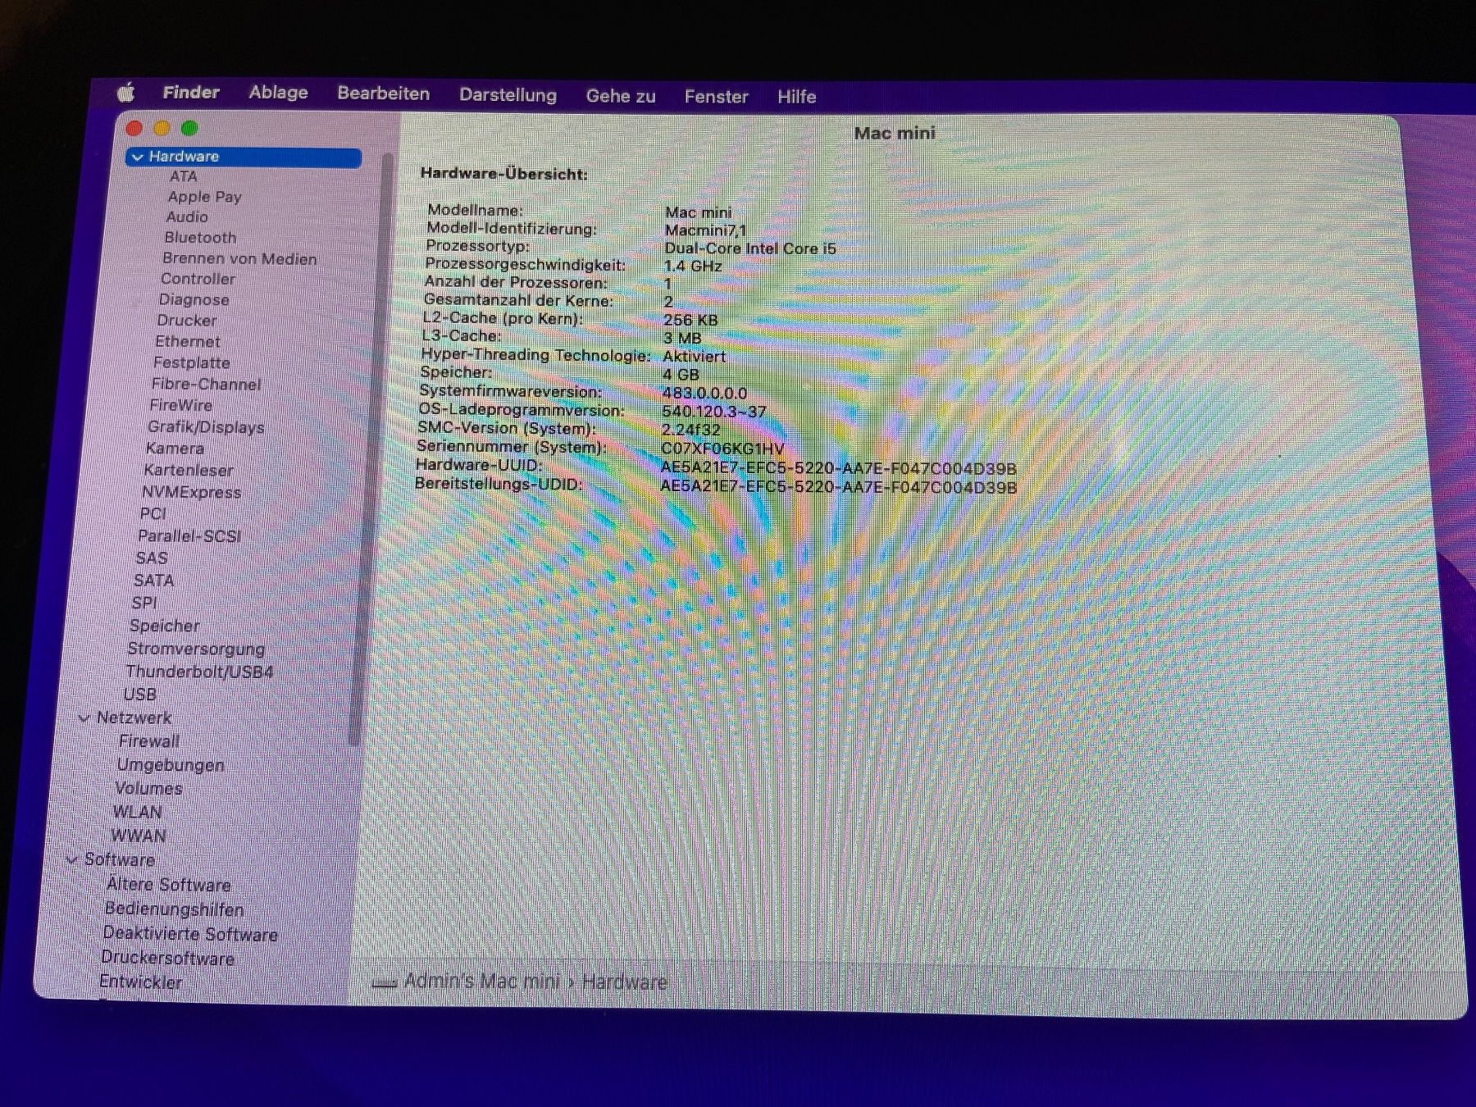
Task: Open the Fenster menu
Action: (717, 97)
